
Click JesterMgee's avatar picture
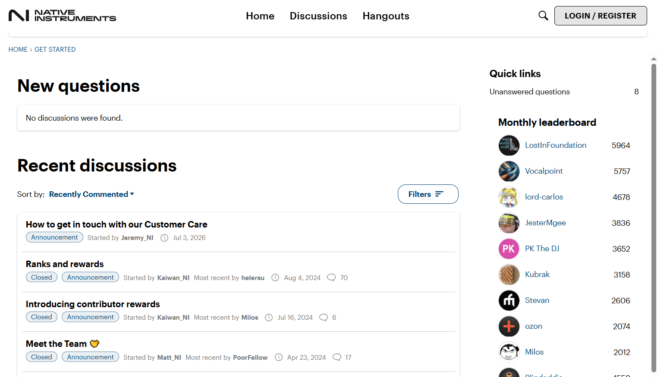pyautogui.click(x=509, y=223)
